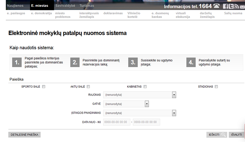Click the step 1 number box

pyautogui.click(x=17, y=62)
